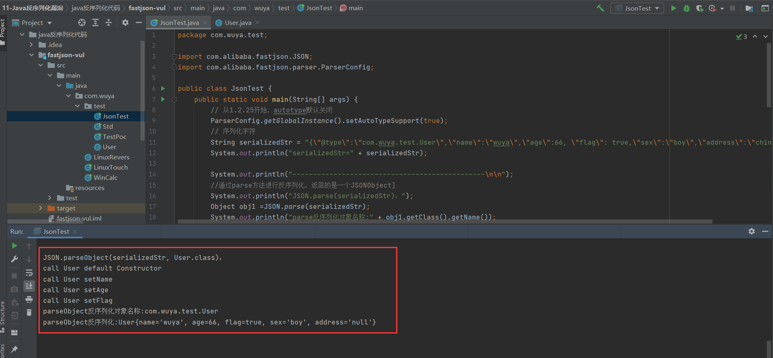Run JsonTest with the green play button
The width and height of the screenshot is (773, 358).
tap(673, 8)
